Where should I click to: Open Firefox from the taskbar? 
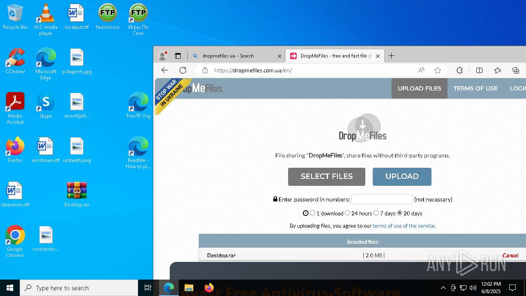[209, 288]
